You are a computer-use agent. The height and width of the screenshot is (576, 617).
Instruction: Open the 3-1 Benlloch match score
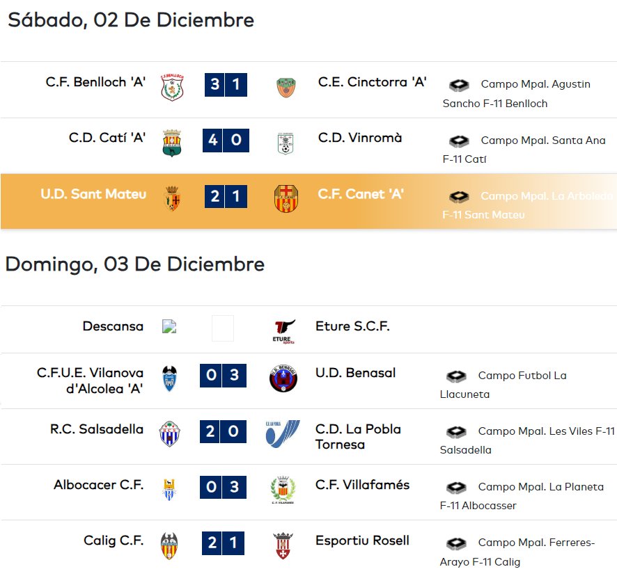(226, 85)
